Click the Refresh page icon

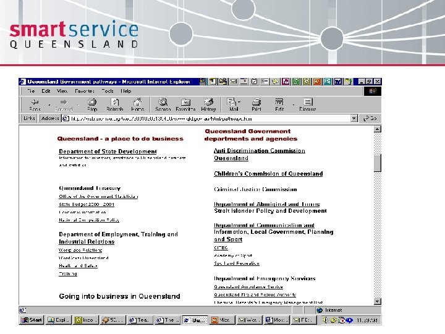[x=115, y=101]
